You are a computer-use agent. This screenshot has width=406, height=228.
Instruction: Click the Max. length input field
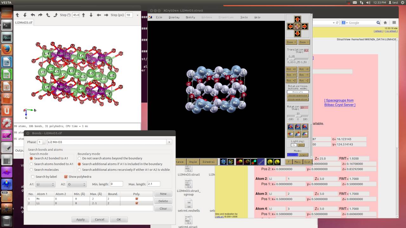[154, 184]
